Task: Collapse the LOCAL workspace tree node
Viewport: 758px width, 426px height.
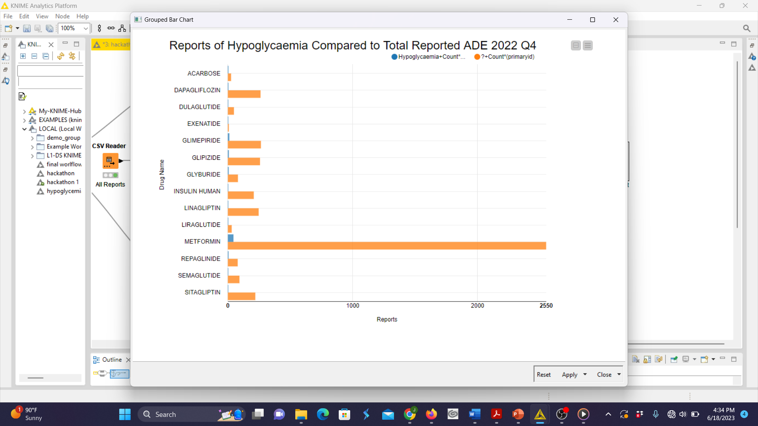Action: 24,129
